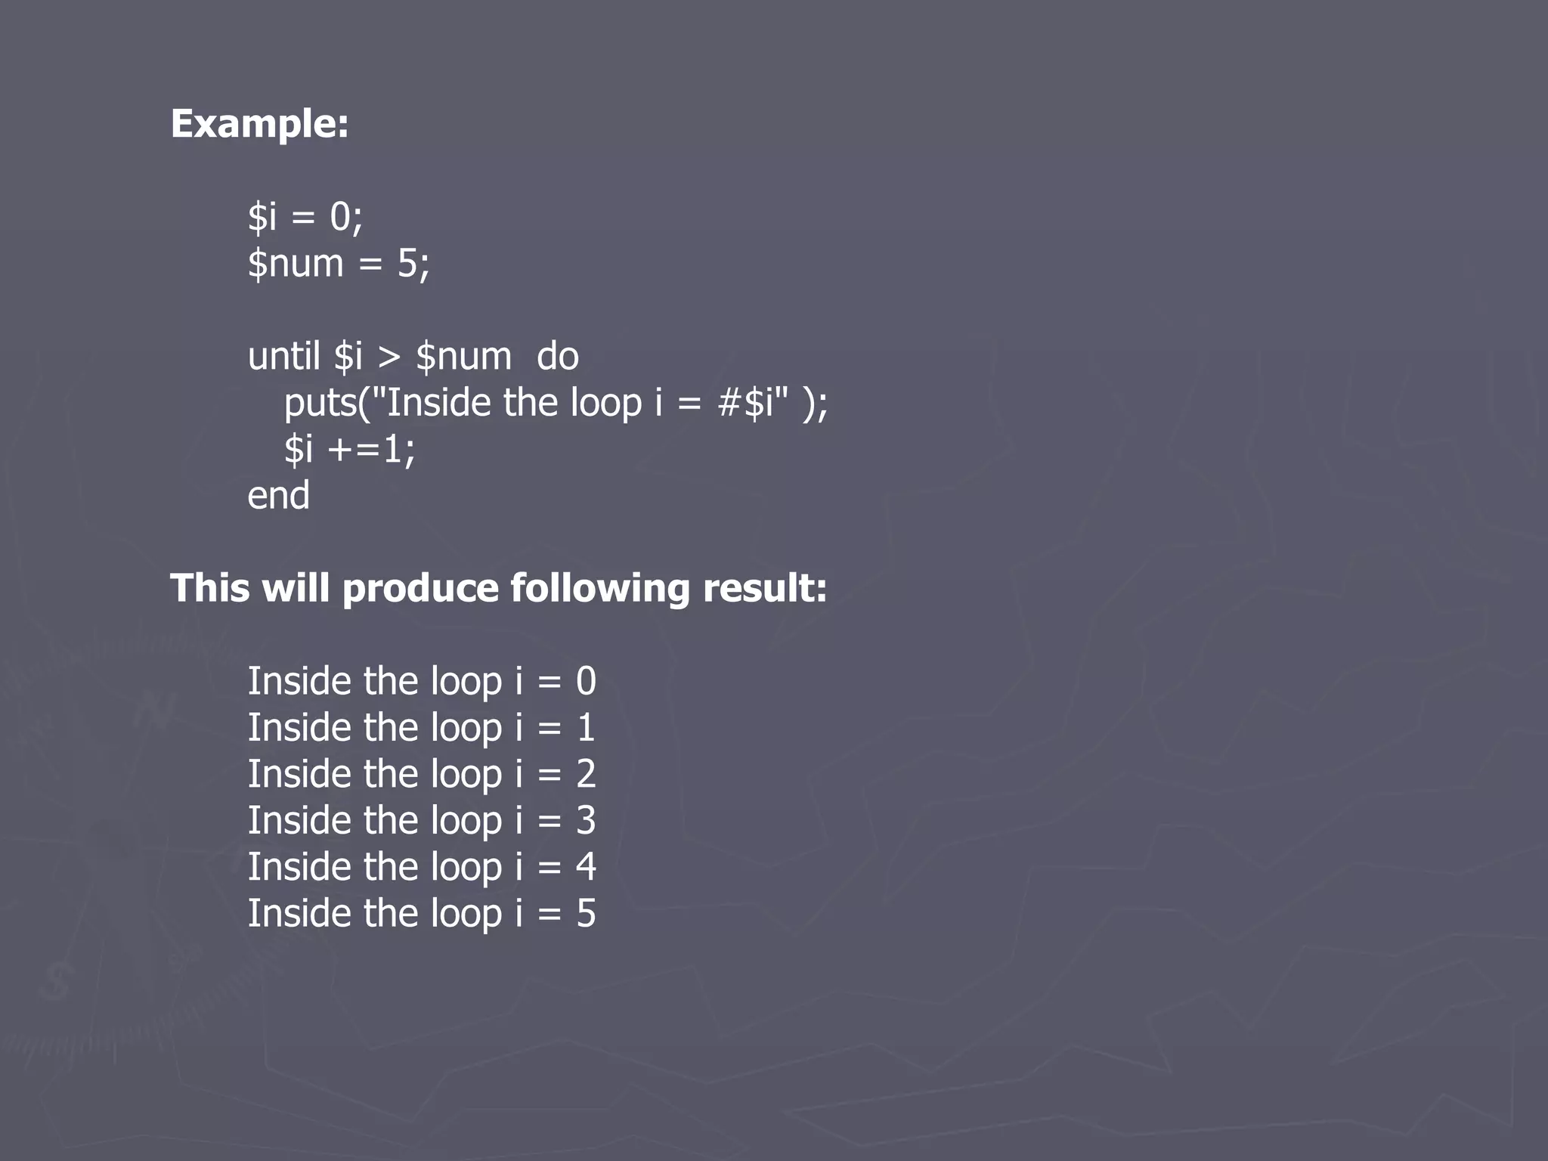Select the '$num = 5;' line

point(339,264)
